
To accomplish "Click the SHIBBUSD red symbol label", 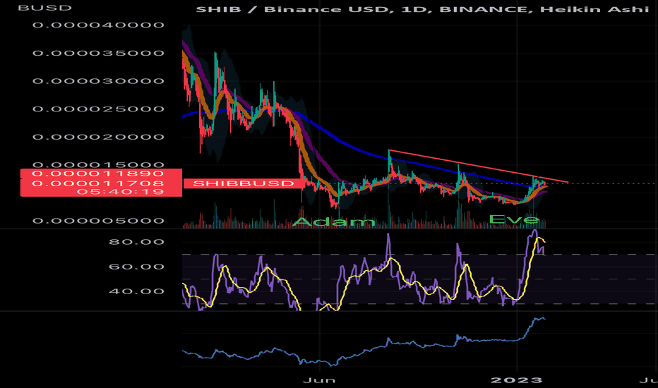I will 244,183.
